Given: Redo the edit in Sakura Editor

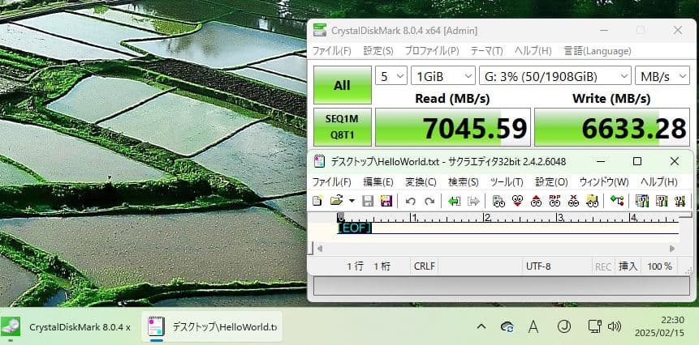Looking at the screenshot, I should click(x=429, y=202).
